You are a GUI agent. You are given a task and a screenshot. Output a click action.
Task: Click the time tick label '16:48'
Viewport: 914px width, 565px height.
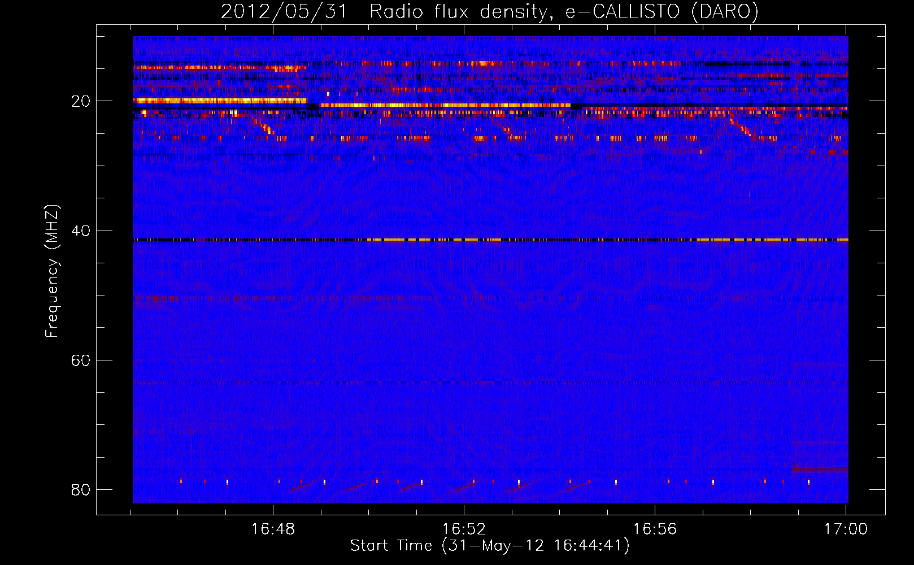[273, 529]
